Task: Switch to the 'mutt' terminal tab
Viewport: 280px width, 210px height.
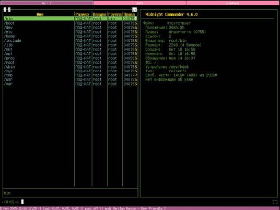Action: pos(140,3)
